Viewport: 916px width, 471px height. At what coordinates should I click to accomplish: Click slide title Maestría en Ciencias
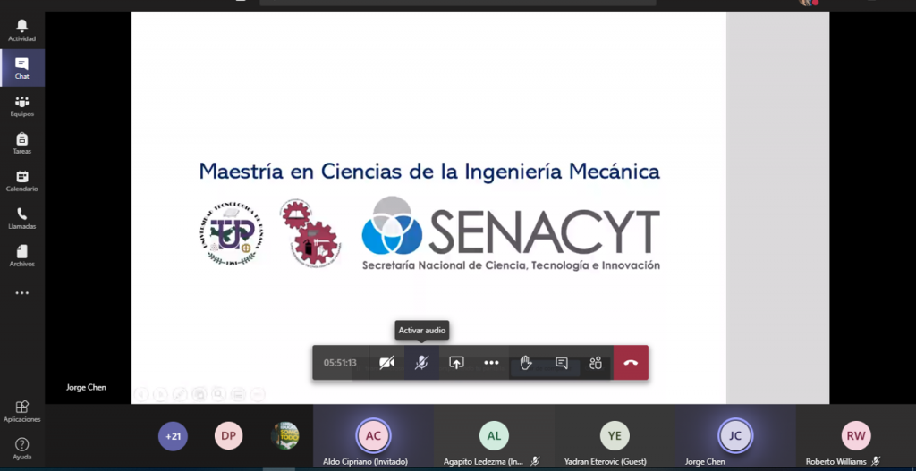(429, 172)
